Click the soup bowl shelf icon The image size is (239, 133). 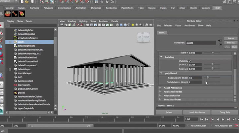[8, 14]
